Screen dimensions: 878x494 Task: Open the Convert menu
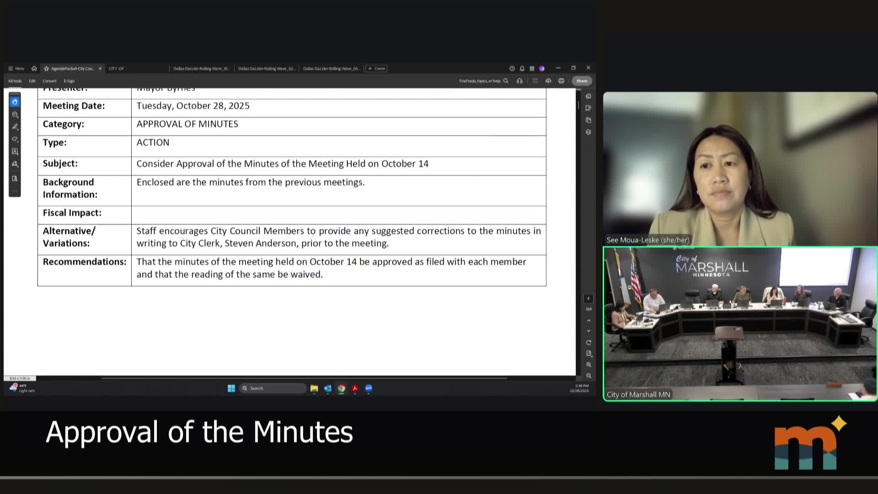pyautogui.click(x=49, y=81)
